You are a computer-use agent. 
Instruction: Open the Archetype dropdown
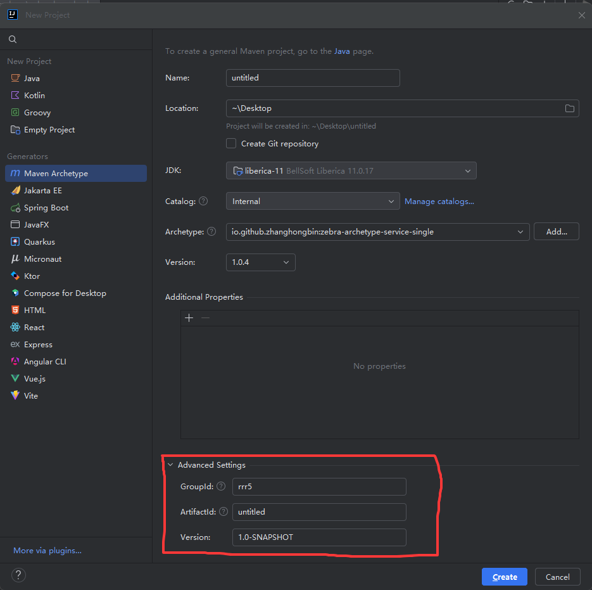tap(377, 232)
